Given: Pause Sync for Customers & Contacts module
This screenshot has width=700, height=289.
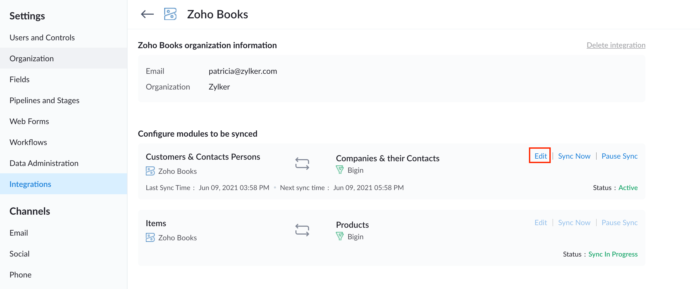Looking at the screenshot, I should pyautogui.click(x=619, y=156).
